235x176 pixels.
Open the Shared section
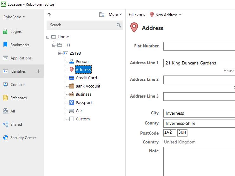tap(16, 124)
